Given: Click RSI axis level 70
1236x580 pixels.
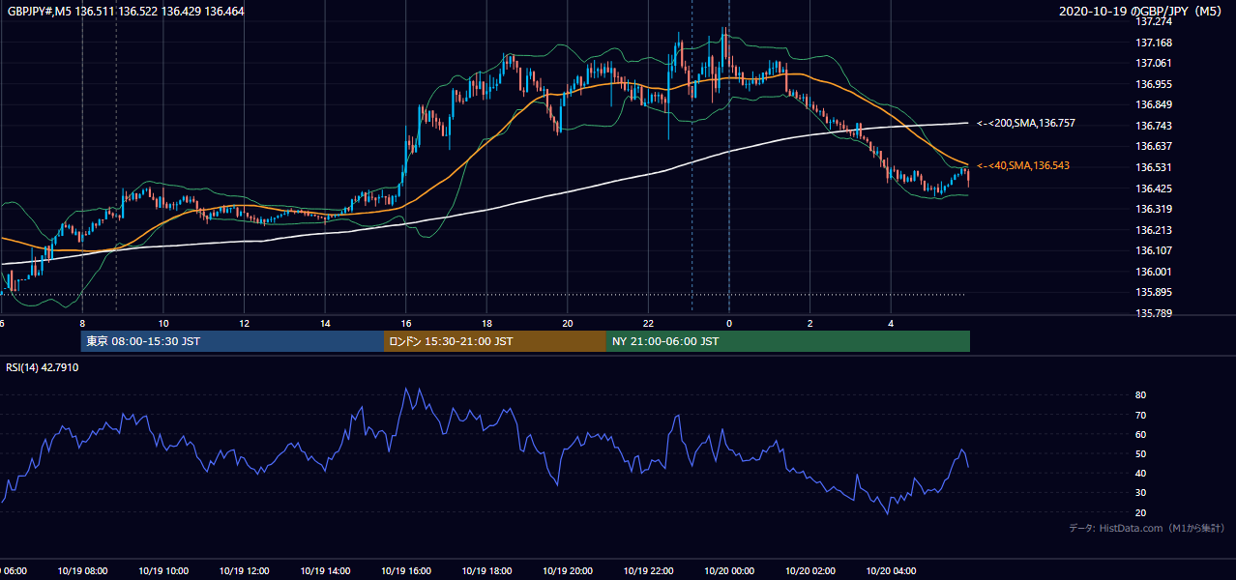Looking at the screenshot, I should point(1141,416).
